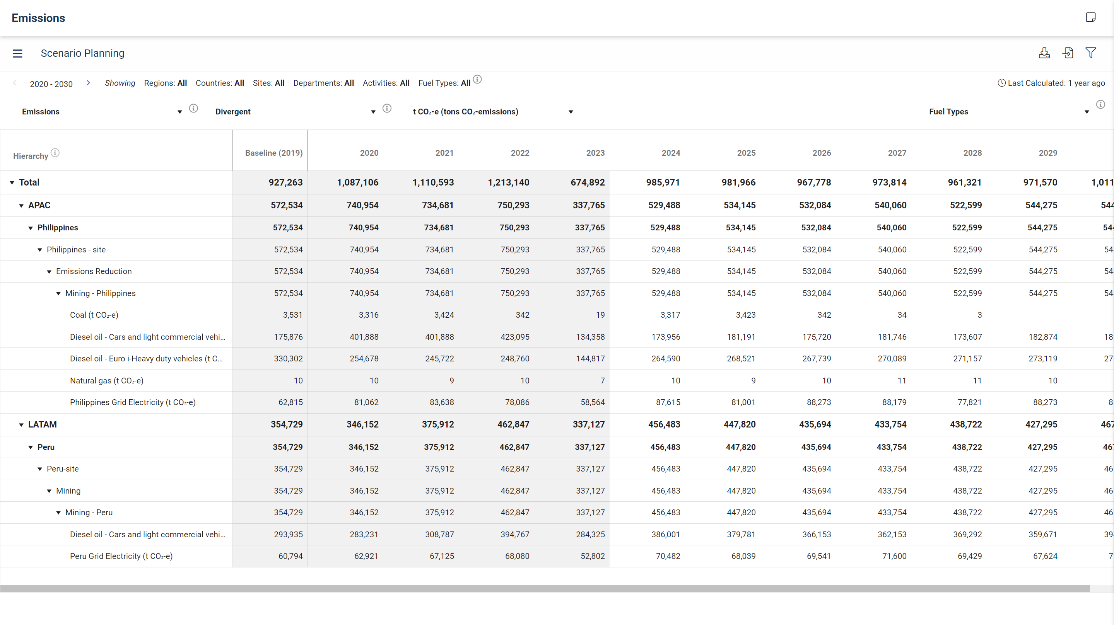Click the download data icon

tap(1044, 53)
